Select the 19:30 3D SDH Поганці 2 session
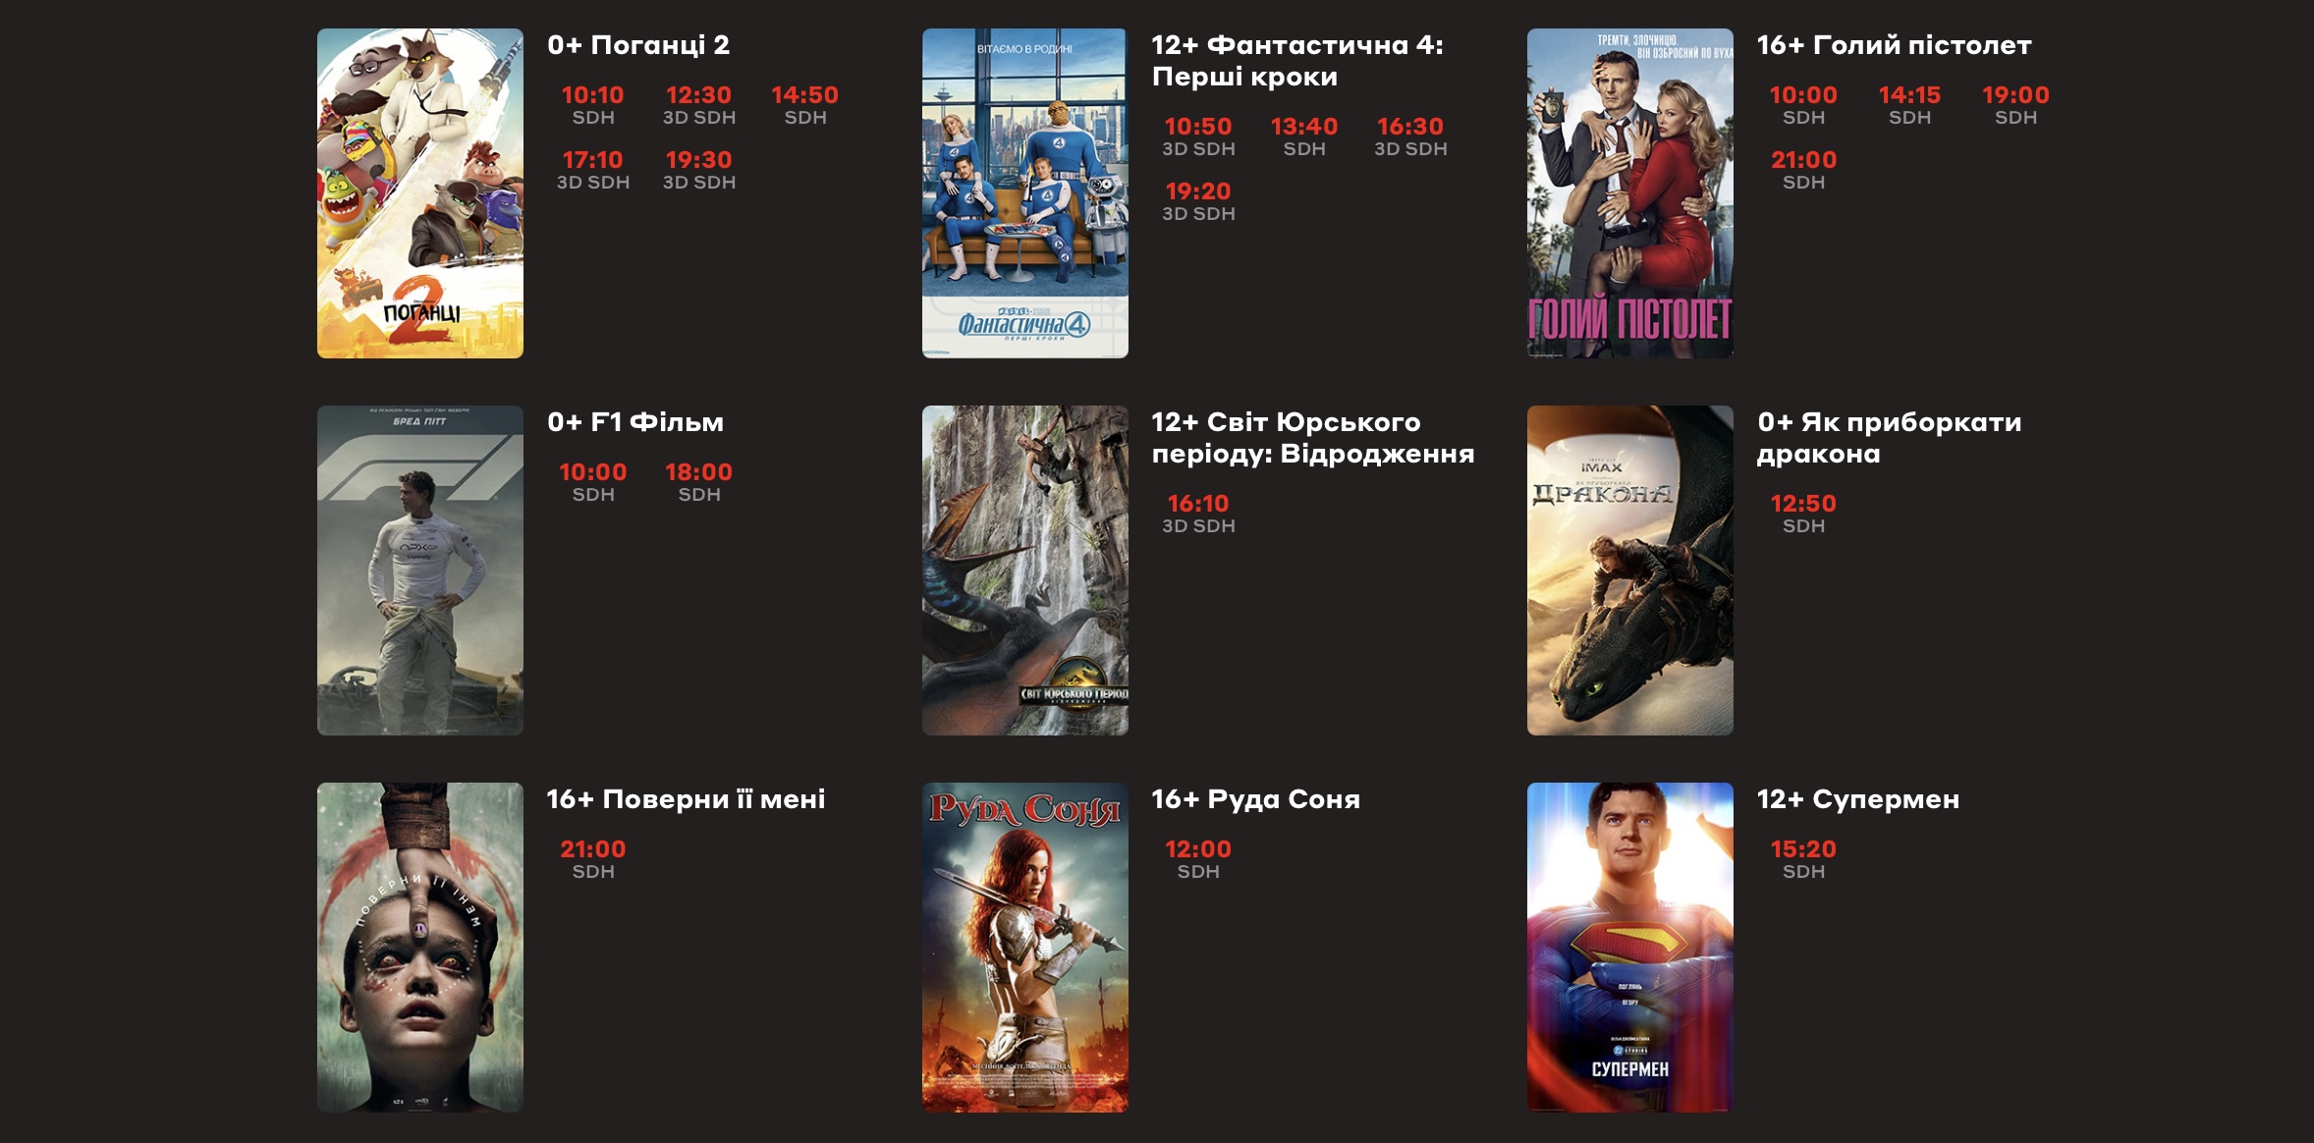2314x1143 pixels. point(699,170)
